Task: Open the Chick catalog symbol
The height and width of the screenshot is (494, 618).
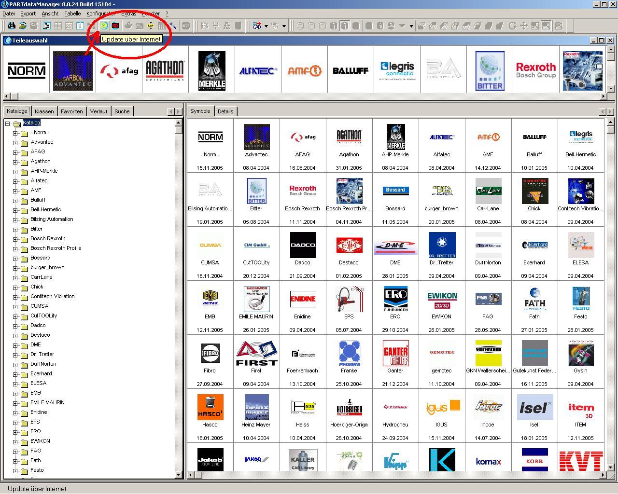Action: tap(534, 192)
